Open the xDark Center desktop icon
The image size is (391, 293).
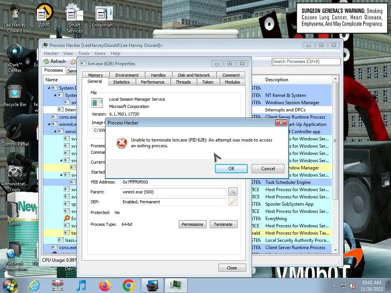point(15,59)
